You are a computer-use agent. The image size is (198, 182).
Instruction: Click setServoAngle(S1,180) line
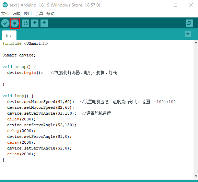[x=42, y=113]
